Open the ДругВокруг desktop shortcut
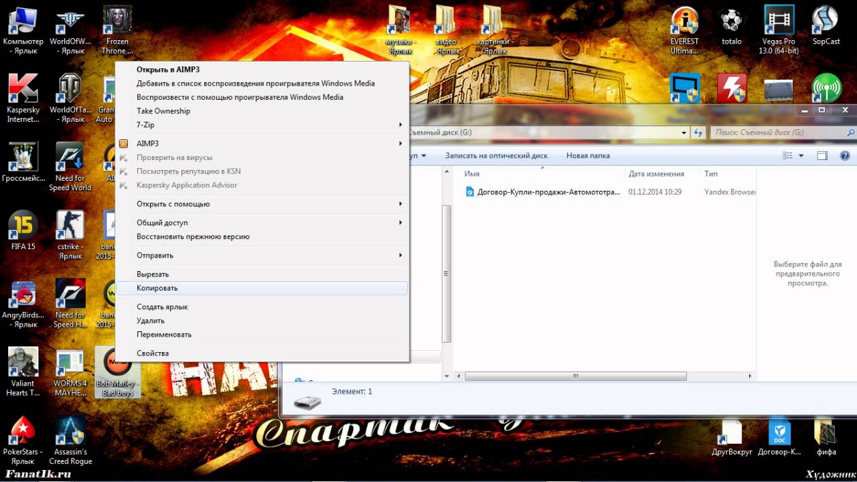Image resolution: width=857 pixels, height=482 pixels. [731, 438]
